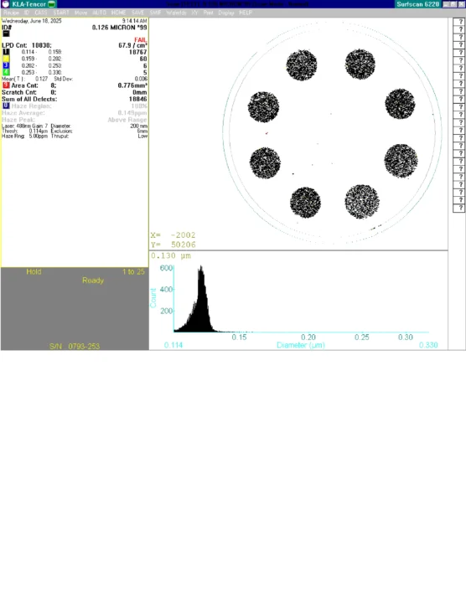The image size is (466, 603).
Task: Click the date Wednesday, June 18, 2025
Action: pos(32,21)
